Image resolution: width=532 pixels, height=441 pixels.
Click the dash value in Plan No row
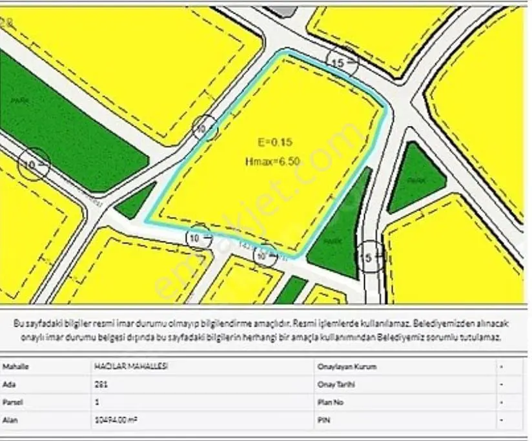click(x=501, y=402)
